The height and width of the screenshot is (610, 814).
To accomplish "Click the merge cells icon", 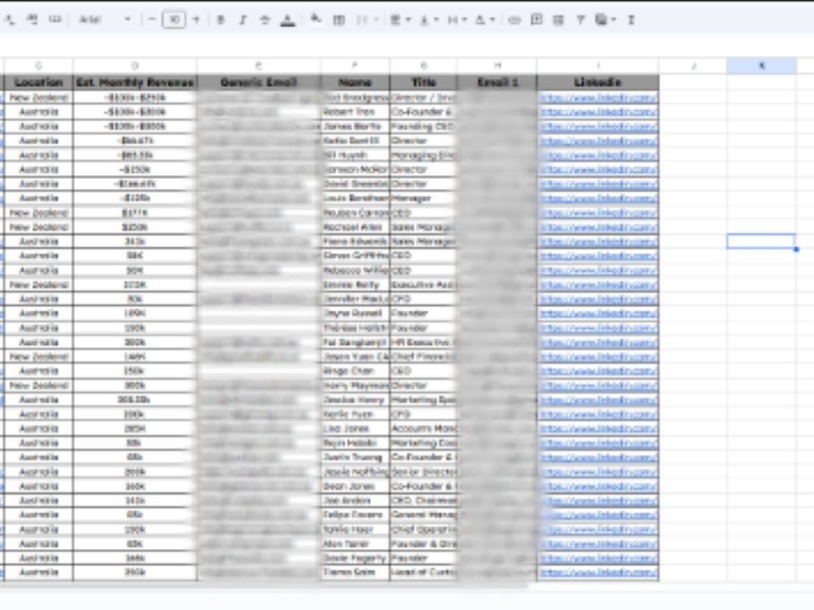I will [362, 20].
